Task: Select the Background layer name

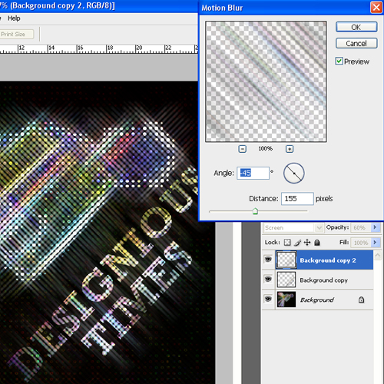Action: 317,300
